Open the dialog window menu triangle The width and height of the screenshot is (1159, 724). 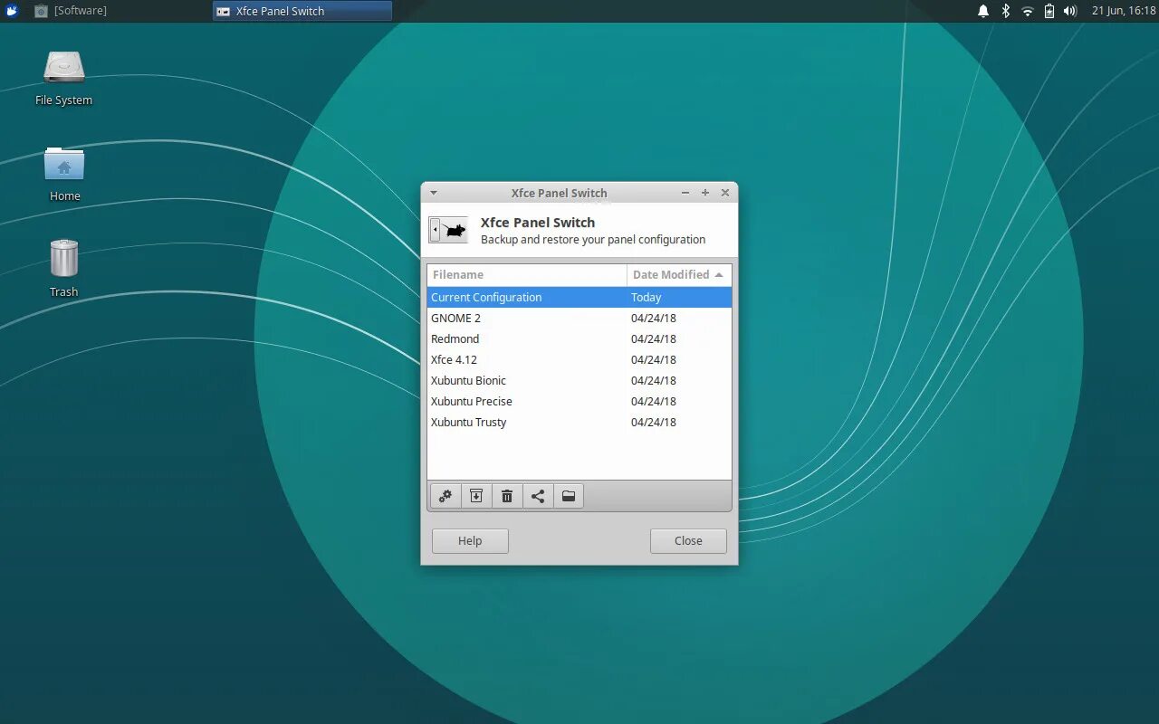(x=433, y=192)
